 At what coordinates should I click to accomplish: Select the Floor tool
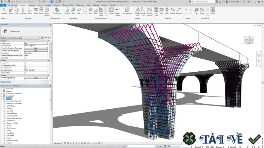tap(30, 11)
